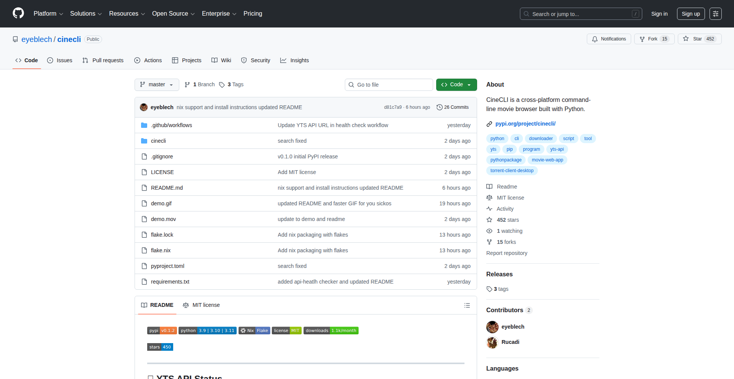
Task: Expand the Resources menu
Action: pyautogui.click(x=127, y=14)
